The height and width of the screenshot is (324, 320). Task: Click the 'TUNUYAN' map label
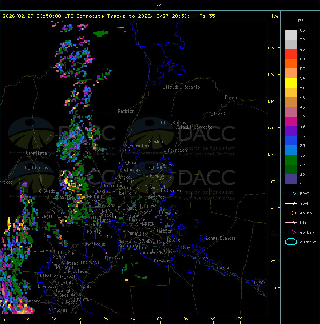coord(82,300)
